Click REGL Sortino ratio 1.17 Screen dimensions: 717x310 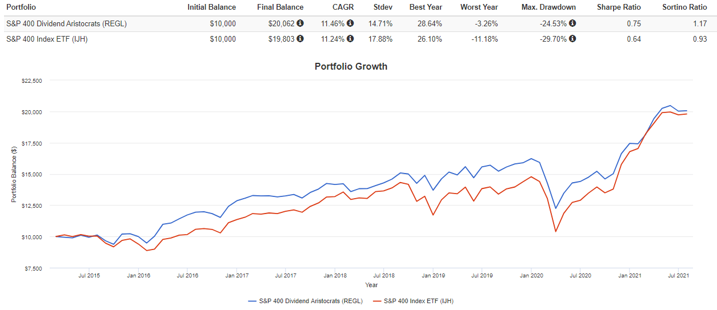pyautogui.click(x=700, y=24)
